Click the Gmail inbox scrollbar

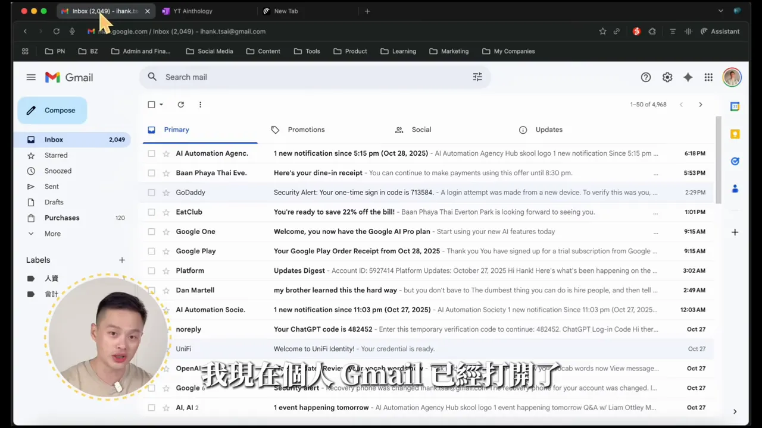pyautogui.click(x=718, y=160)
